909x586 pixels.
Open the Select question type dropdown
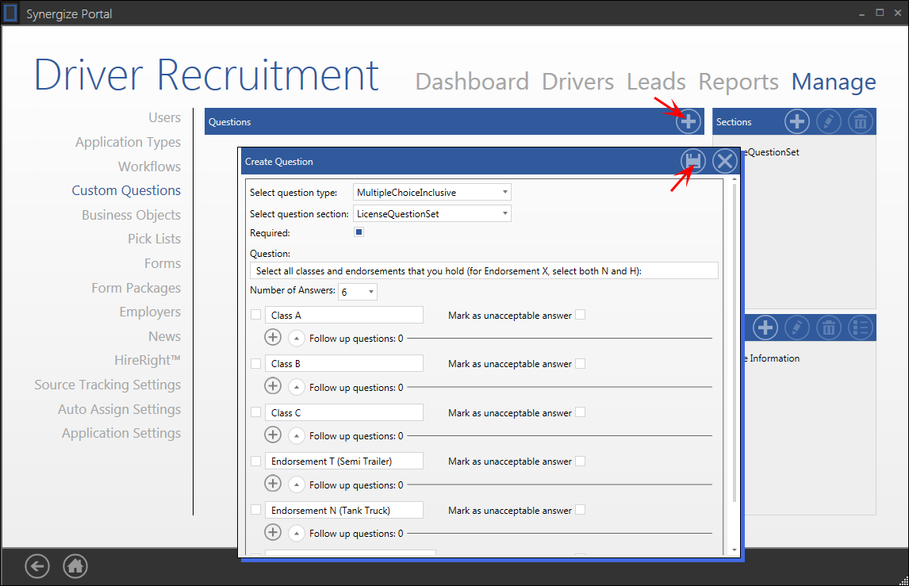point(432,192)
